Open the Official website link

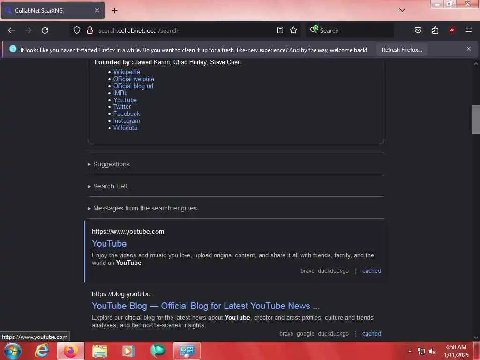[134, 79]
